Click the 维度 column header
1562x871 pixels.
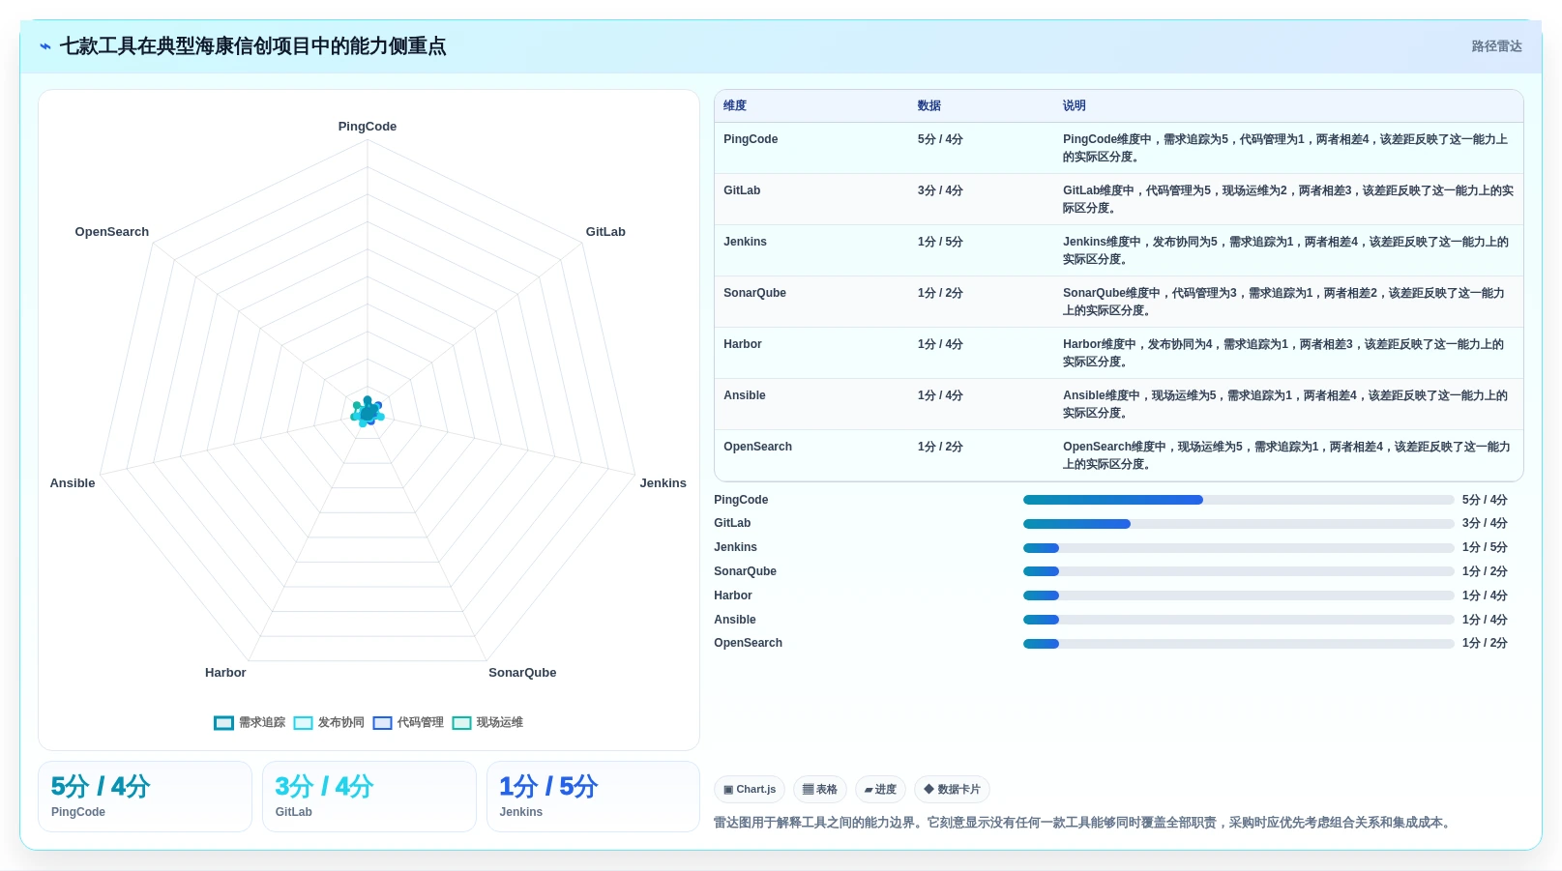735,105
